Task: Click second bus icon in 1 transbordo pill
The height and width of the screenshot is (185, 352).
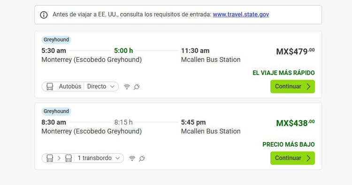Action: point(69,158)
